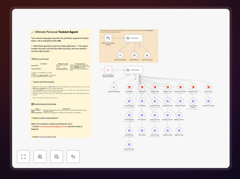The height and width of the screenshot is (179, 240).
Task: Click the fit-to-view zoom button
Action: 23,157
